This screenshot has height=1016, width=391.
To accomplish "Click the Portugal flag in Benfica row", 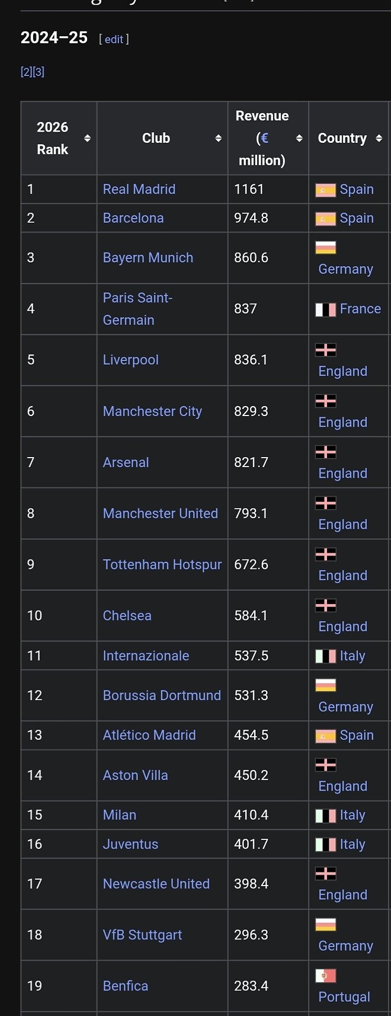I will click(325, 976).
